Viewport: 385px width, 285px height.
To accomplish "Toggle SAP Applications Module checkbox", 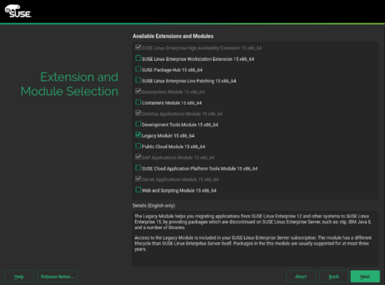I will click(x=138, y=157).
